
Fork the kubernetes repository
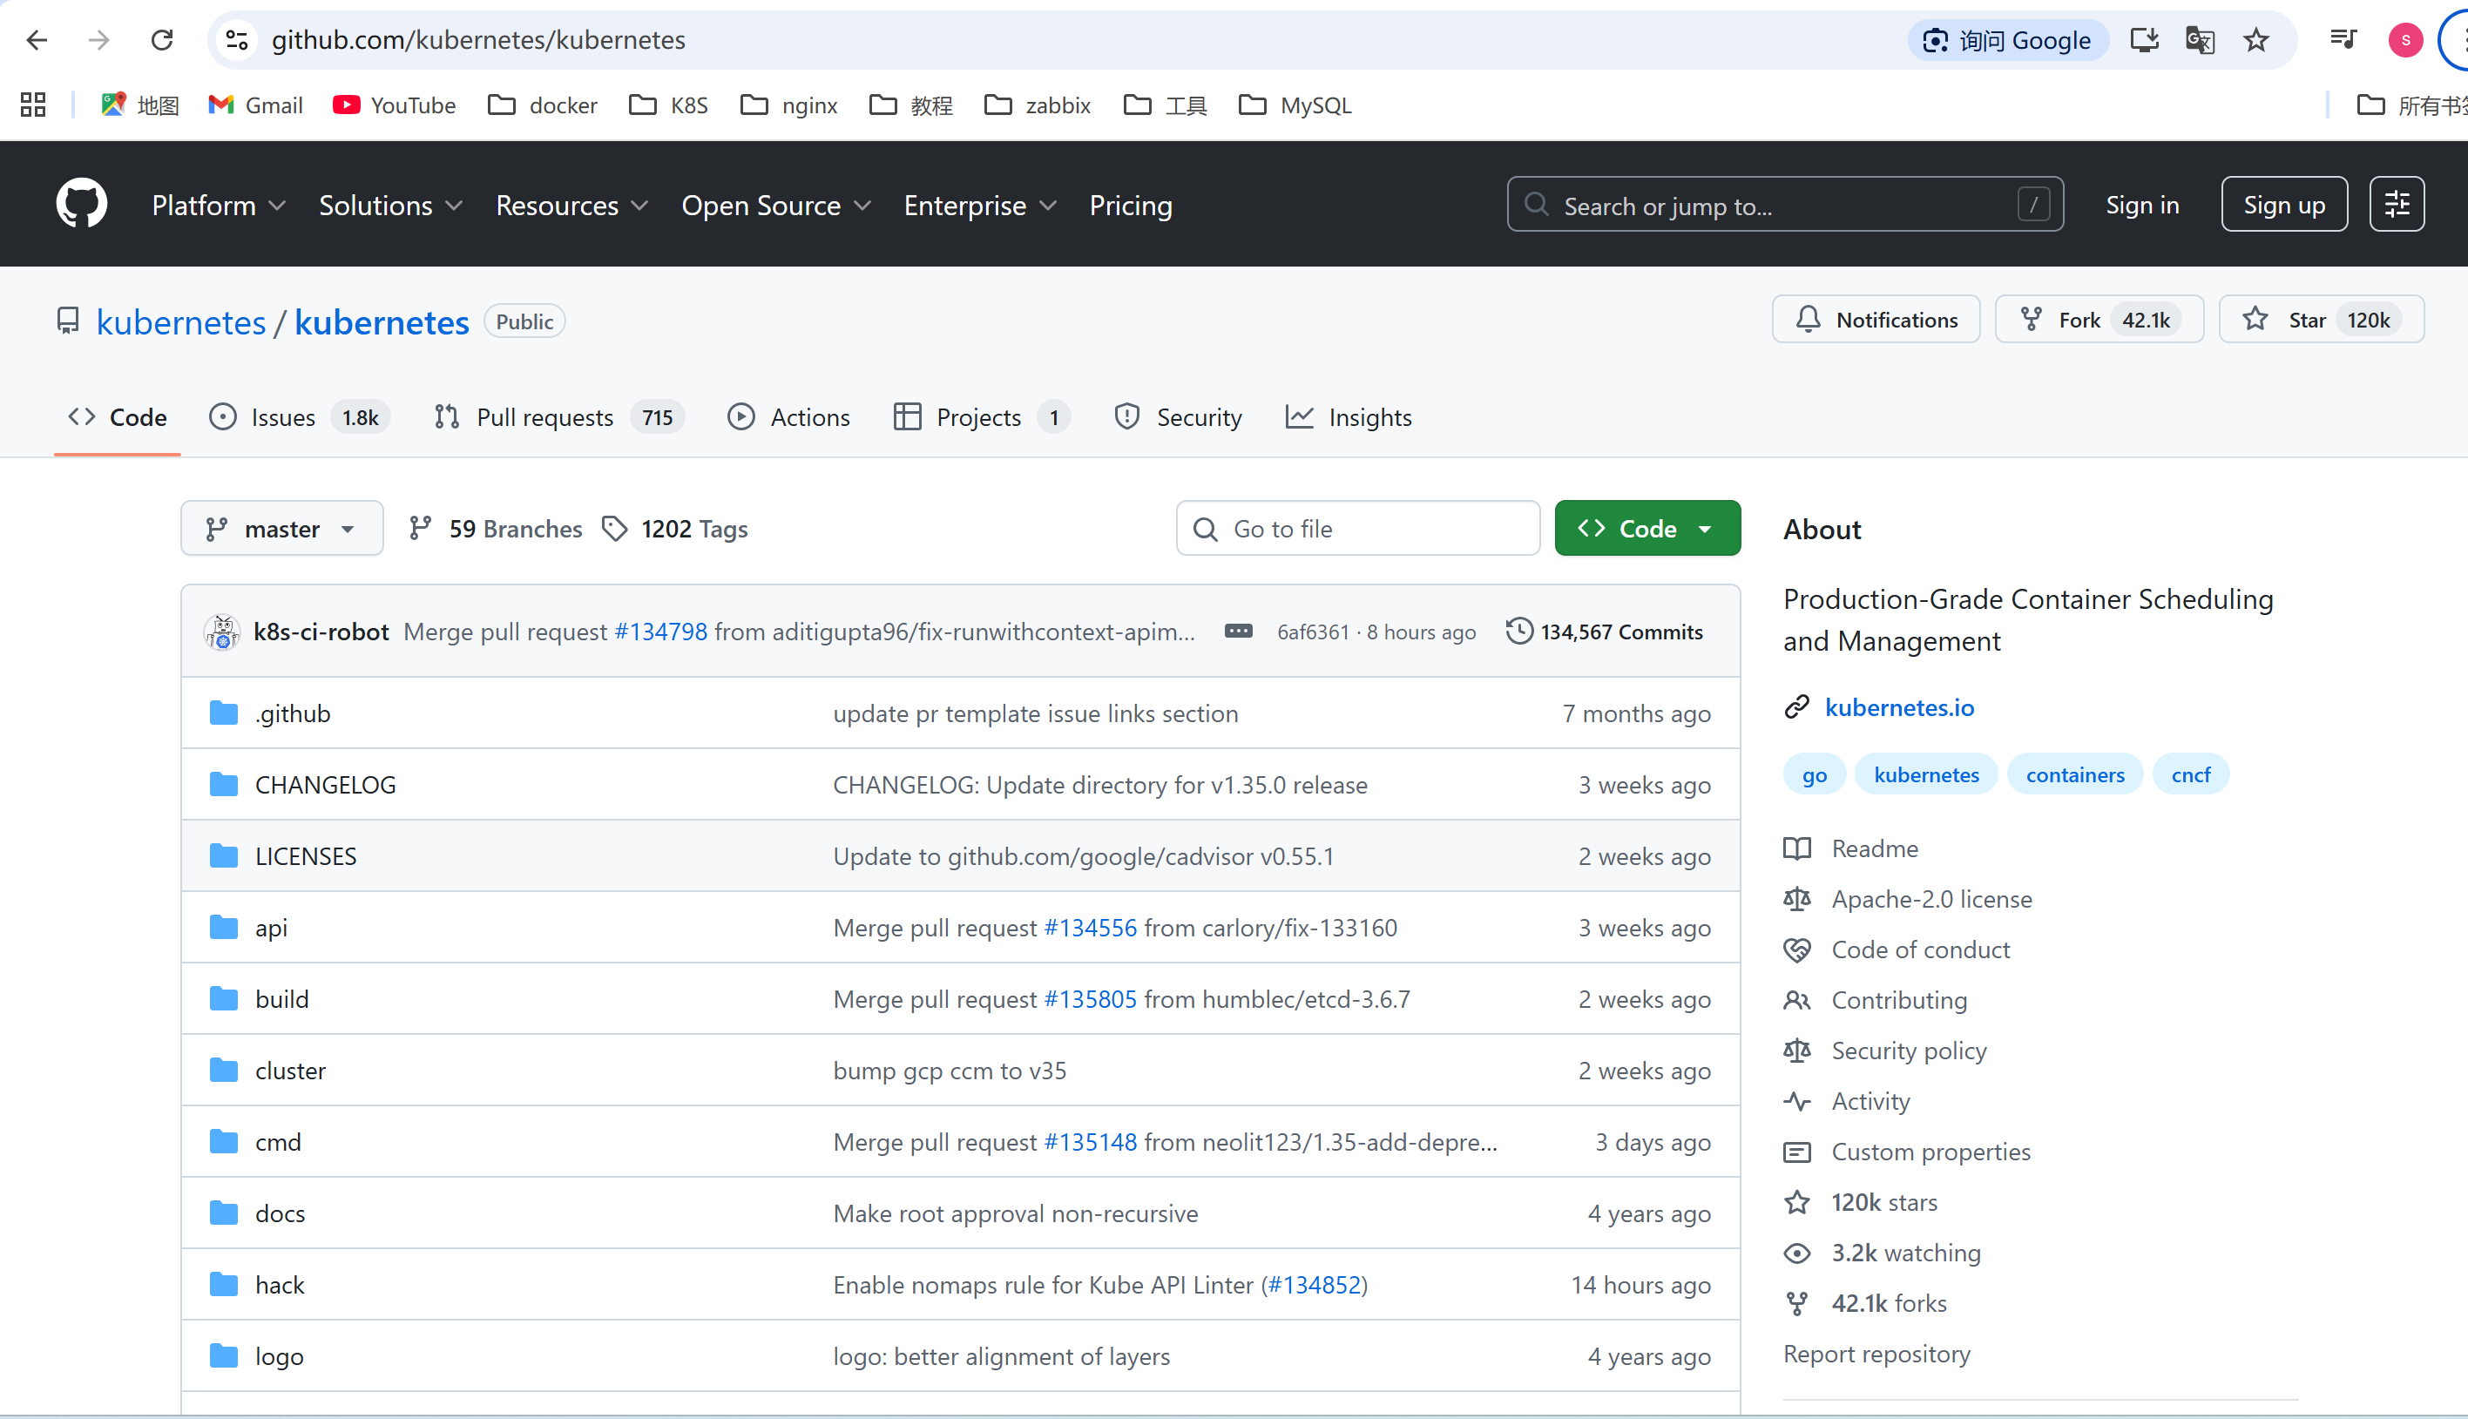[x=2099, y=320]
